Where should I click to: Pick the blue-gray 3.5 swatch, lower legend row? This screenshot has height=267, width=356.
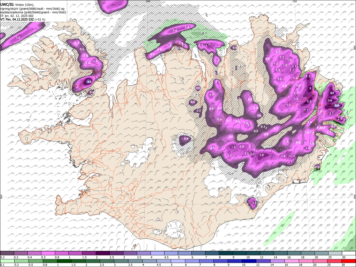pyautogui.click(x=135, y=261)
